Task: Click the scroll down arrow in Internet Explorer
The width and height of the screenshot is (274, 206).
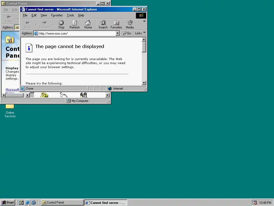Action: pyautogui.click(x=144, y=83)
